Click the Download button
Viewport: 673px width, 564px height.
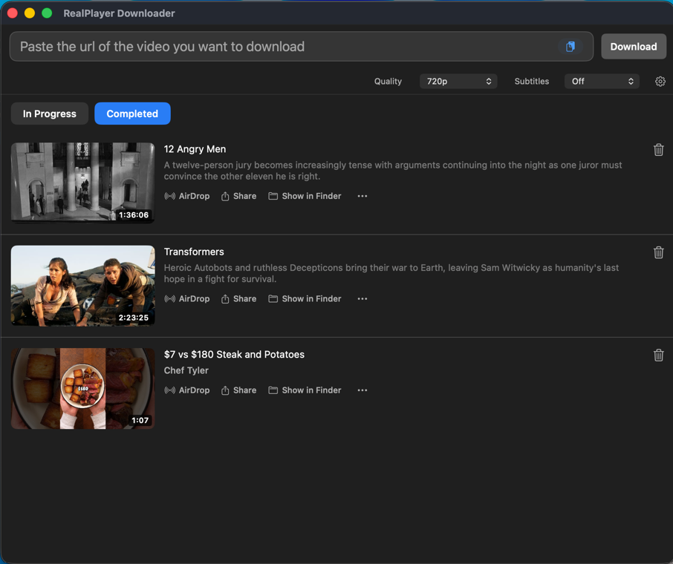[x=634, y=46]
